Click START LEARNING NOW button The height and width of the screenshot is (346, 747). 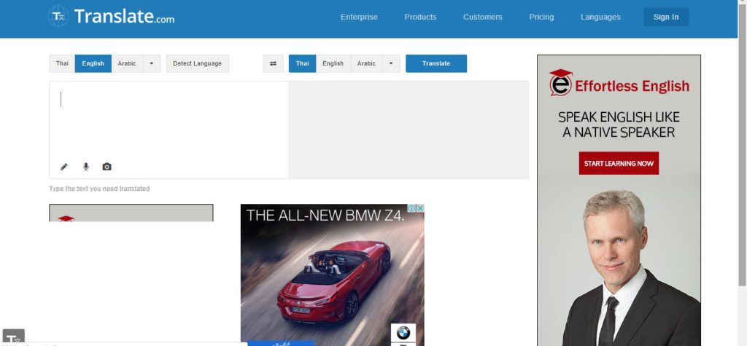[619, 163]
